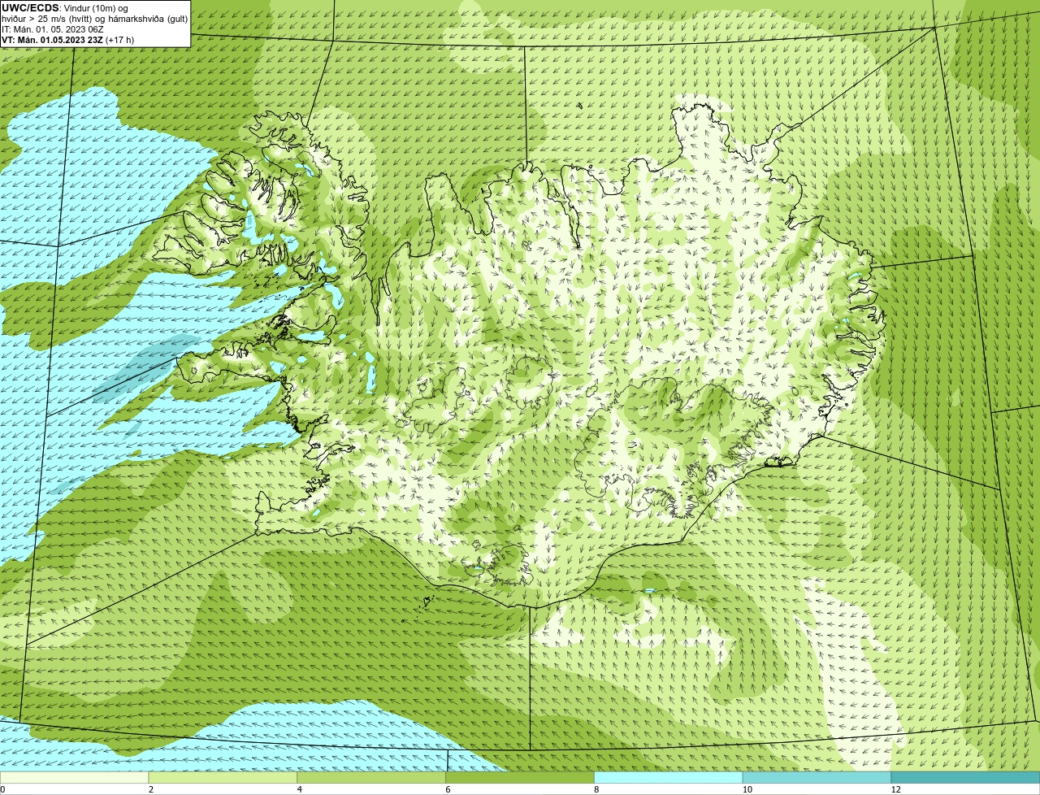This screenshot has width=1040, height=795.
Task: Click the scale label '8'
Action: coord(597,789)
